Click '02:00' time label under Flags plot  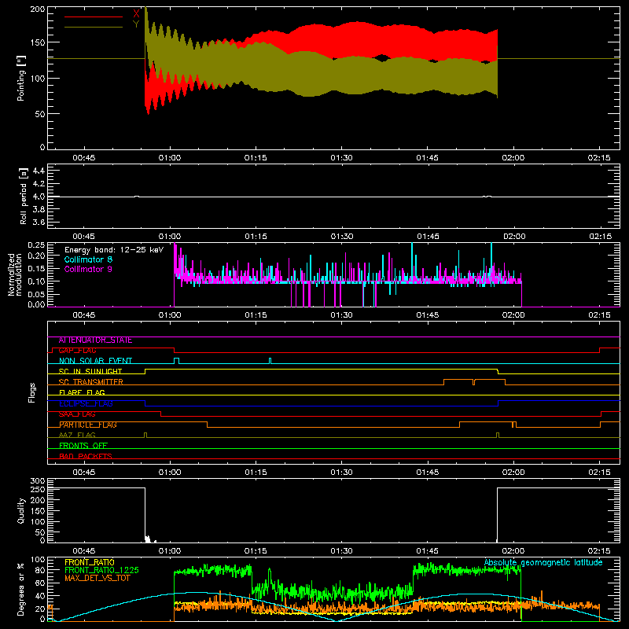click(x=513, y=473)
